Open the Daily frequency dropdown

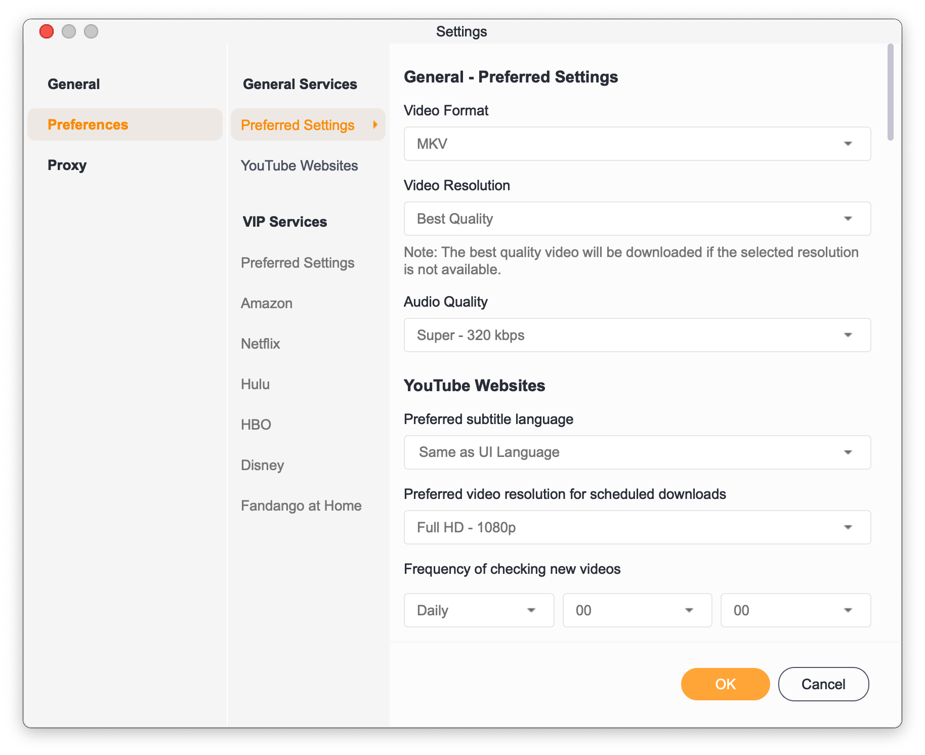click(479, 610)
